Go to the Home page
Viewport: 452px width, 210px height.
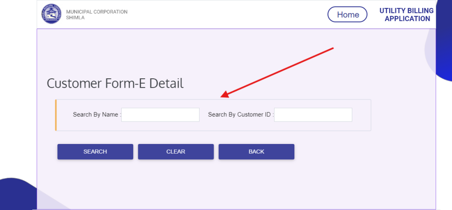point(347,15)
